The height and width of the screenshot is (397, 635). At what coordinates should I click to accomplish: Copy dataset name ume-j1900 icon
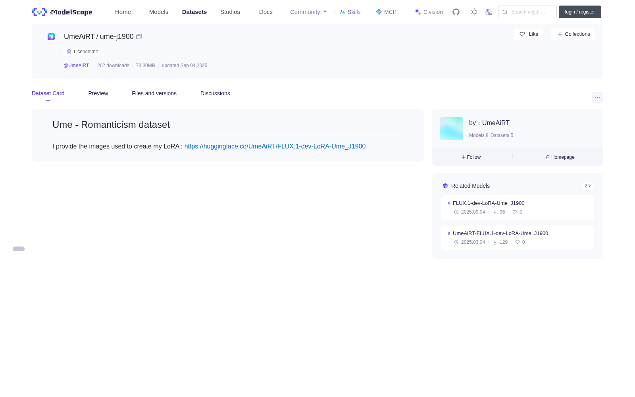point(139,37)
